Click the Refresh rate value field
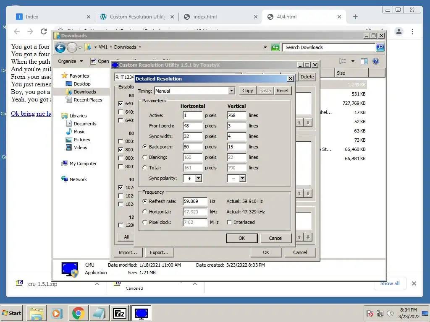This screenshot has width=430, height=322. [x=195, y=201]
